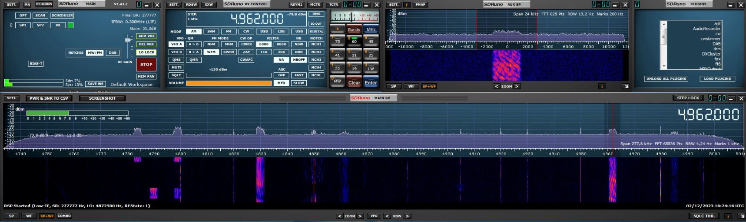Choose the 22 meter band keypad key
This screenshot has height=222, width=746.
click(x=337, y=68)
